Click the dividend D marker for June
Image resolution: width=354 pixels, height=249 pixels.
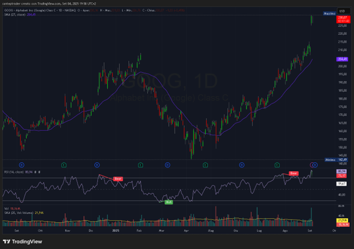click(241, 165)
